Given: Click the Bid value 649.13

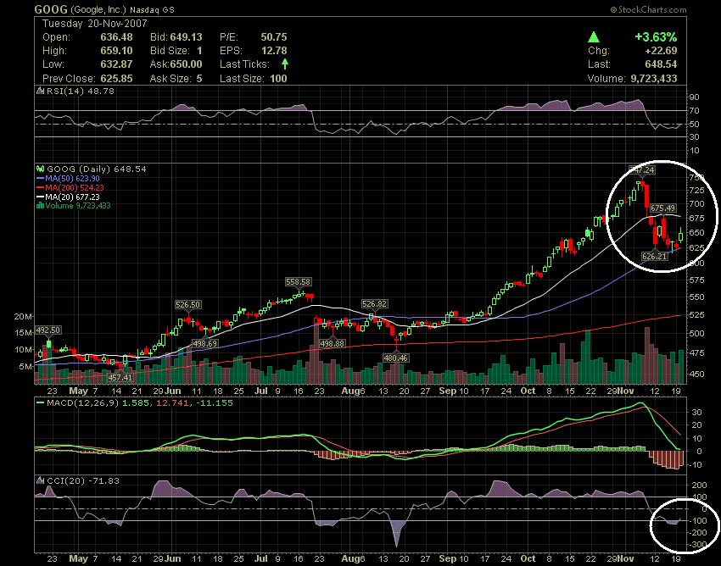Looking at the screenshot, I should coord(187,37).
